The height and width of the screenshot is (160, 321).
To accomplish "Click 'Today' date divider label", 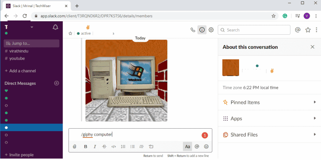I will [x=140, y=38].
